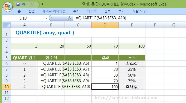186x103 pixels.
Task: Open the 개발 도구 ribbon tab
Action: point(139,11)
